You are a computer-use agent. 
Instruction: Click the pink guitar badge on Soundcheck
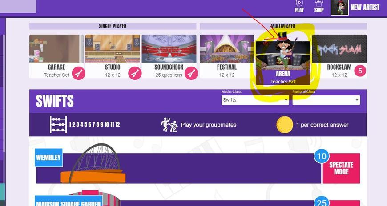coord(191,73)
